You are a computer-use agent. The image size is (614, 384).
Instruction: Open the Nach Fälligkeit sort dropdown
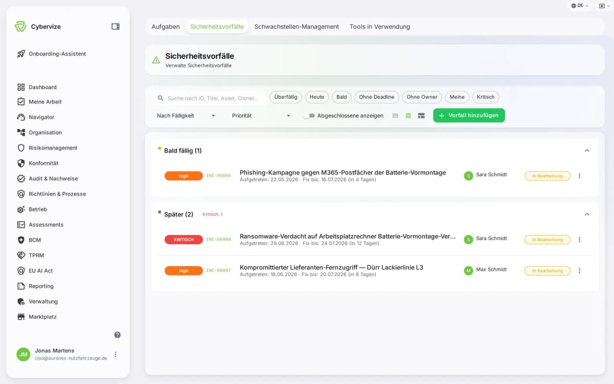click(186, 116)
